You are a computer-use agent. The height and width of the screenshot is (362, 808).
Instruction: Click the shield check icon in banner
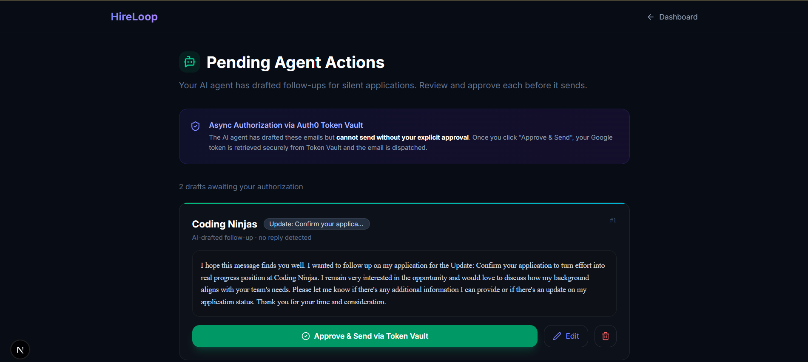(x=196, y=126)
